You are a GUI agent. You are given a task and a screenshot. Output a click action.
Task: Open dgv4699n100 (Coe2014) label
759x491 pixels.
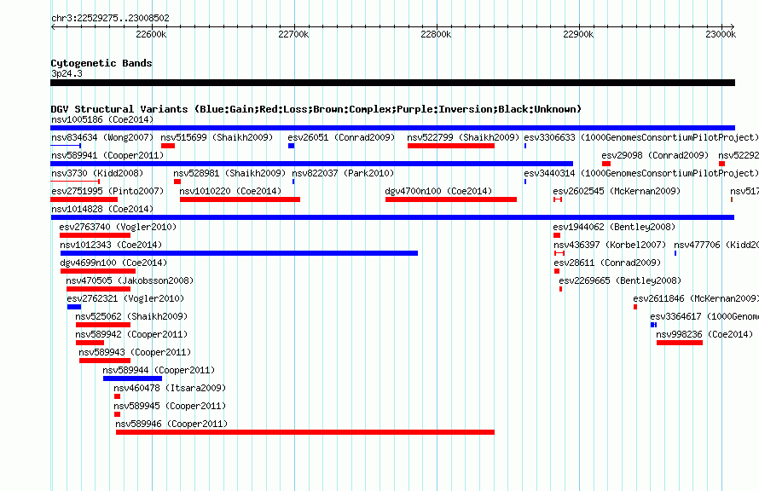tap(113, 263)
